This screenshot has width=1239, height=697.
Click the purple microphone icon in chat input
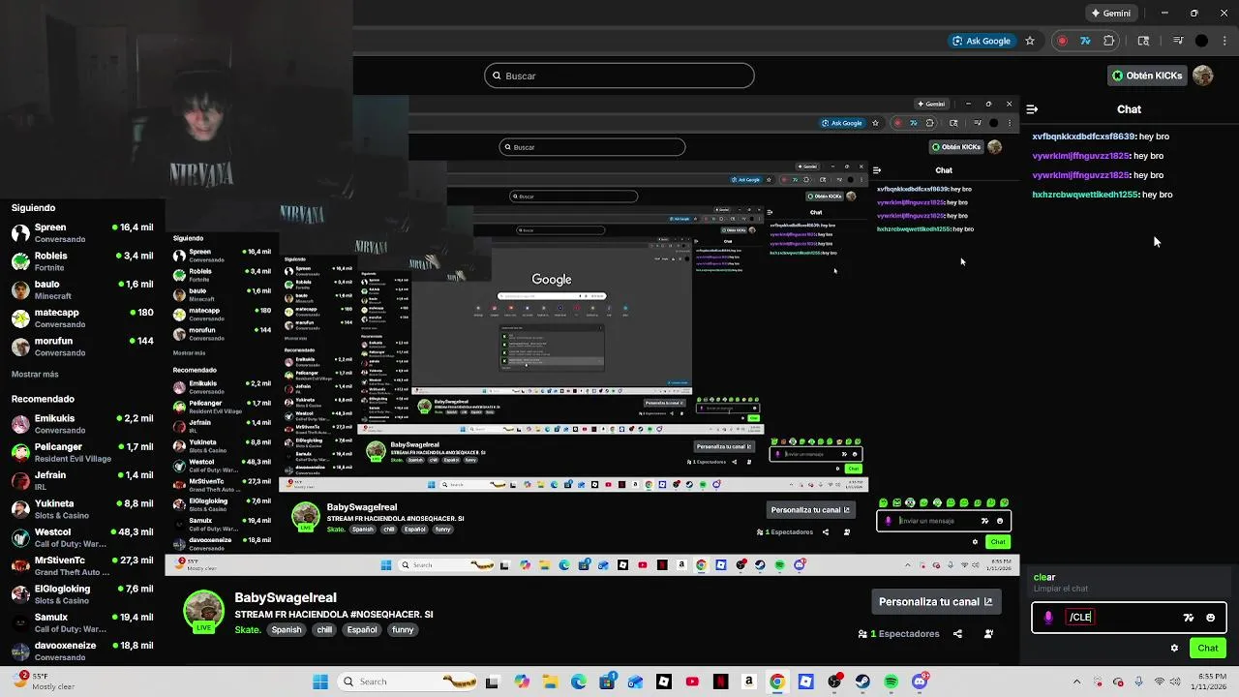point(1048,618)
